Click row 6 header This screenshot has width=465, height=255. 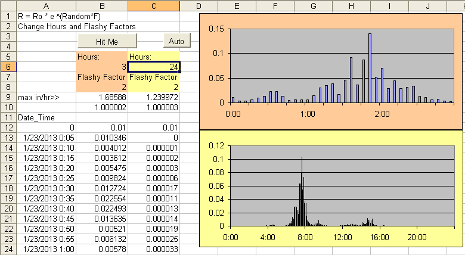(x=8, y=66)
